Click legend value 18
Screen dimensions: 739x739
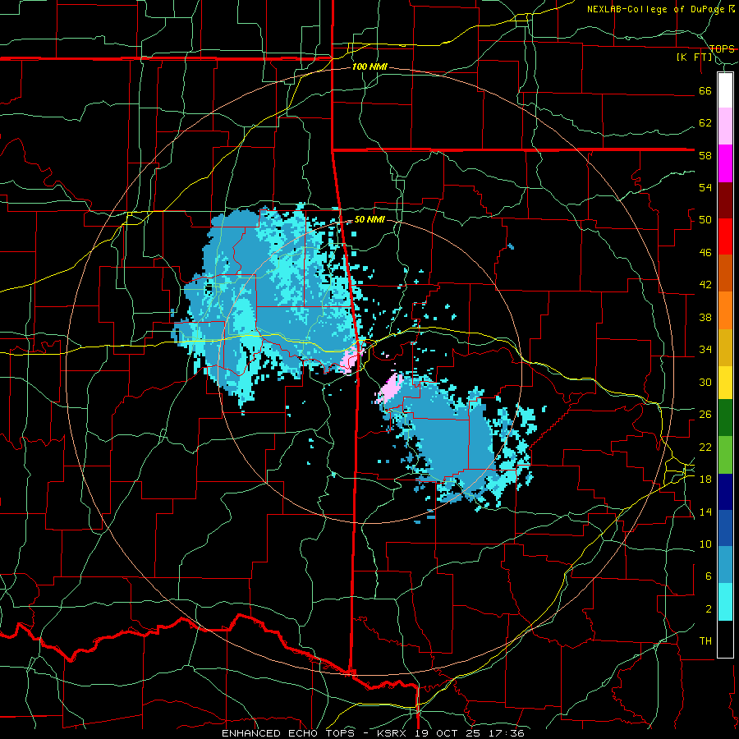coord(705,480)
